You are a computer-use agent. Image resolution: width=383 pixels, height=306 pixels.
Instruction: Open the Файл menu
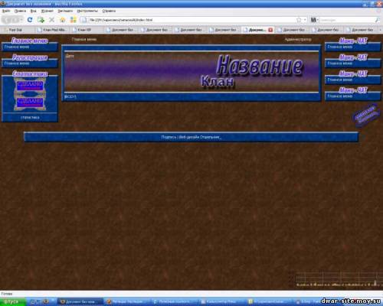(6, 11)
